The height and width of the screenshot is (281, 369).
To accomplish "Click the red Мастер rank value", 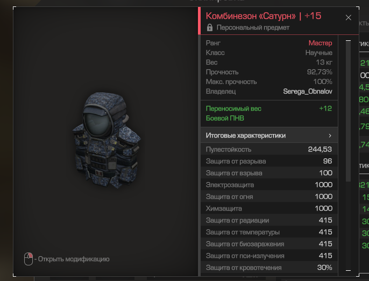I will pyautogui.click(x=320, y=43).
